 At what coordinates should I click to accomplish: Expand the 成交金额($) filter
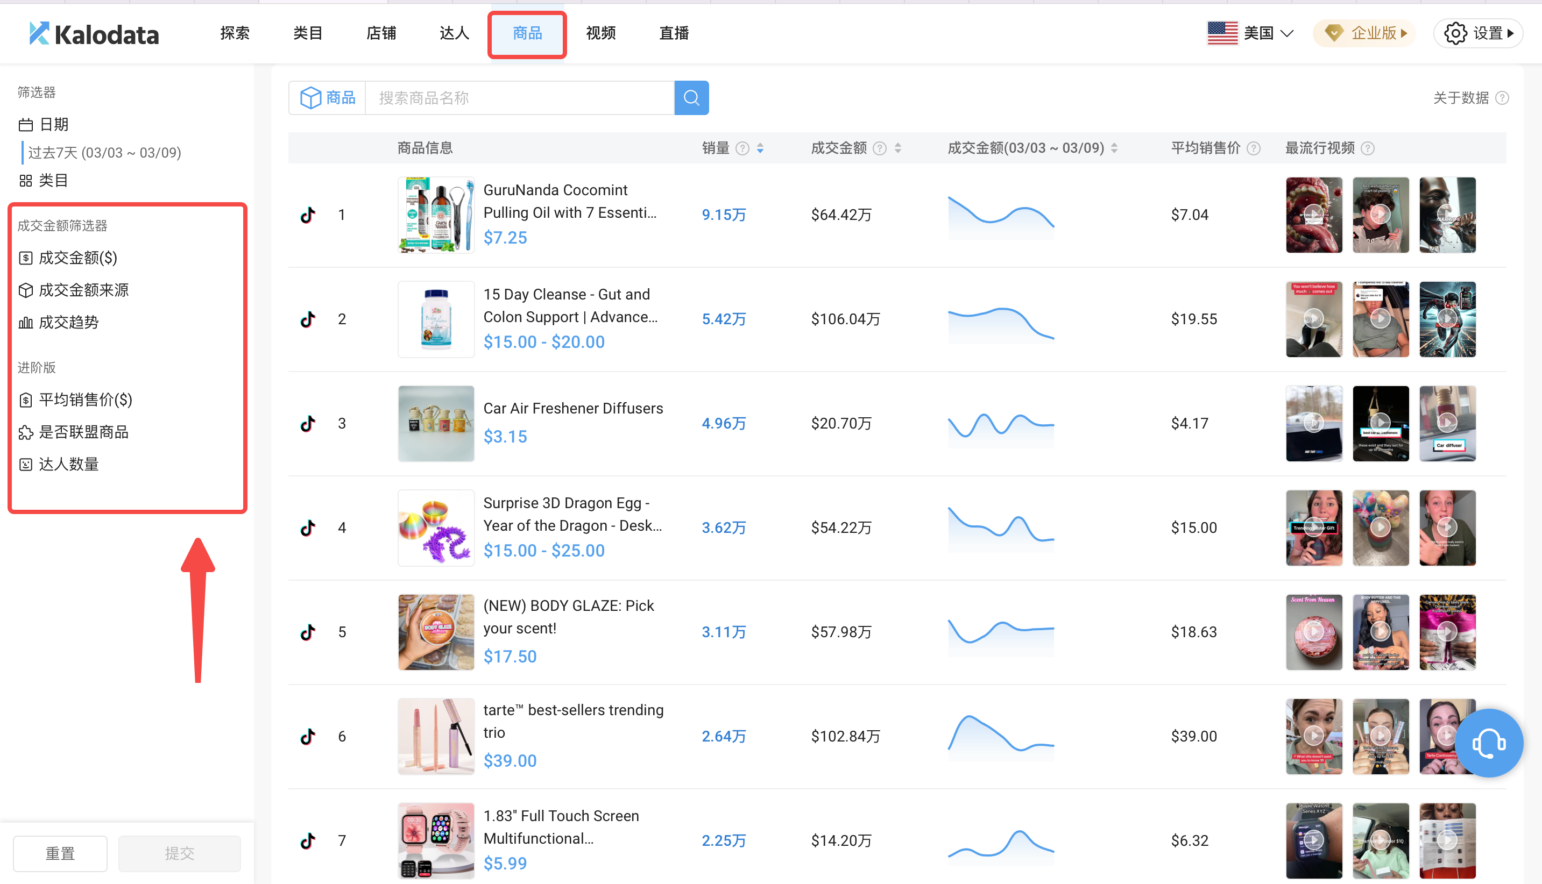pos(68,258)
